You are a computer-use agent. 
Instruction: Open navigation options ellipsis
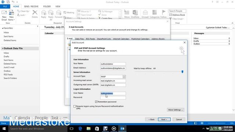pyautogui.click(x=65, y=118)
